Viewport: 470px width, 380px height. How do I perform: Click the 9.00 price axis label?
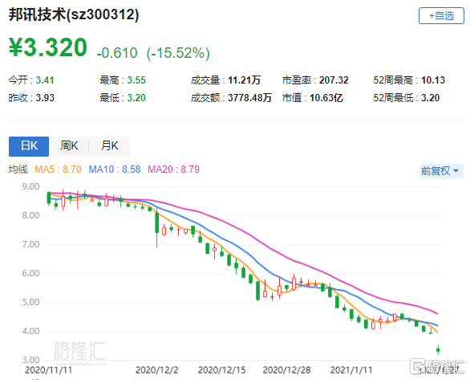click(30, 186)
